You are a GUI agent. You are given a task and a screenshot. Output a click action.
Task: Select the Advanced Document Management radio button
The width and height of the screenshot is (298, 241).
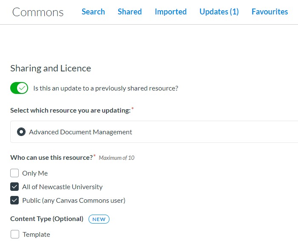tap(21, 132)
